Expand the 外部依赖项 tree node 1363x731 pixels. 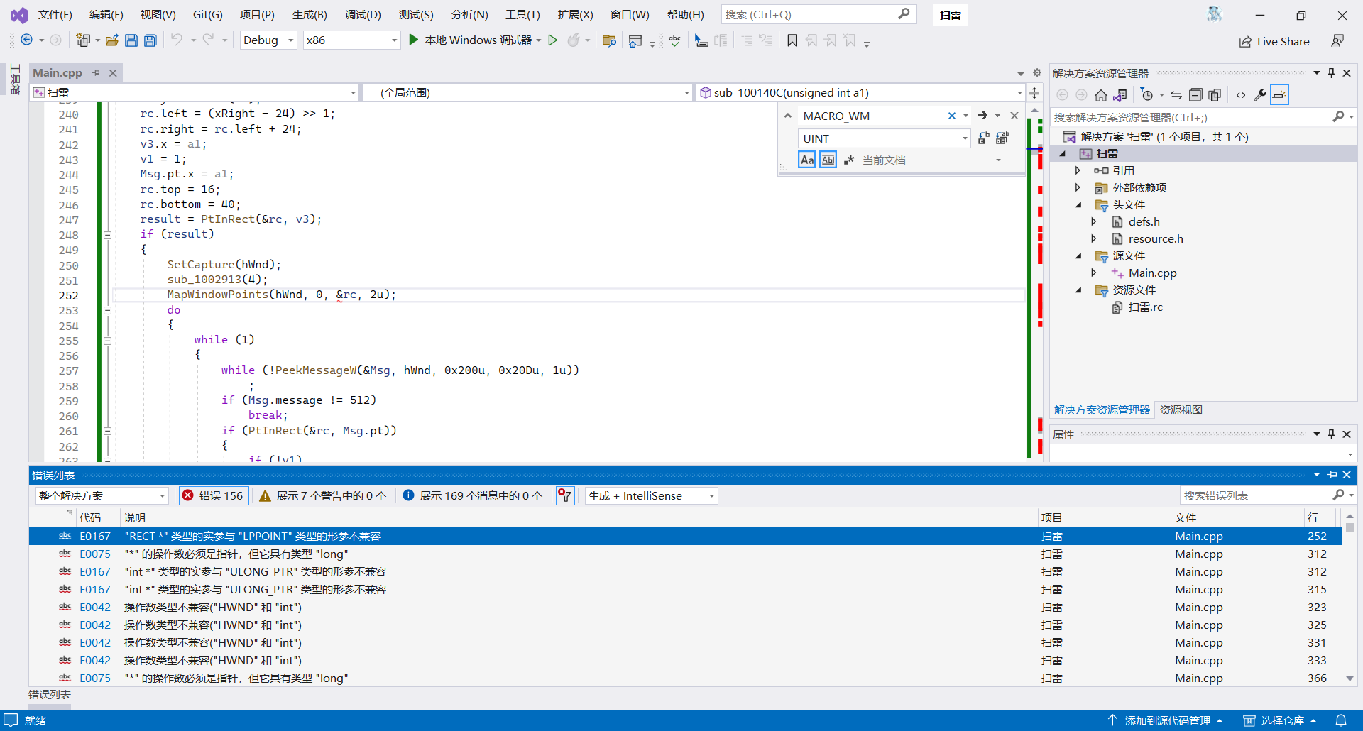[1078, 187]
